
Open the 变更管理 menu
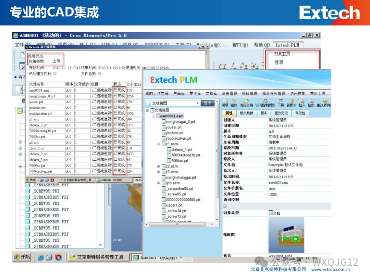click(229, 93)
